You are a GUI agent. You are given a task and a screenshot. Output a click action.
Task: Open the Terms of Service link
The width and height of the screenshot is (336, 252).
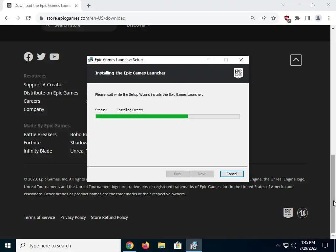(39, 217)
